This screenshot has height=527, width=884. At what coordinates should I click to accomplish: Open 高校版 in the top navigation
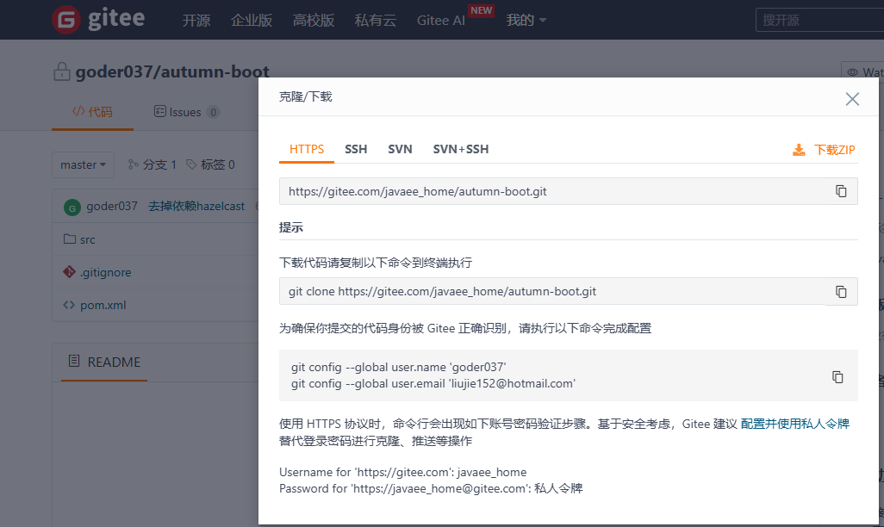point(314,21)
